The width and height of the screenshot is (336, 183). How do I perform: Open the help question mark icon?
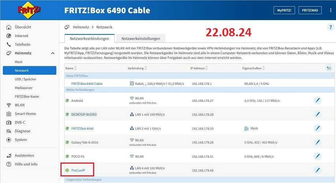331,27
